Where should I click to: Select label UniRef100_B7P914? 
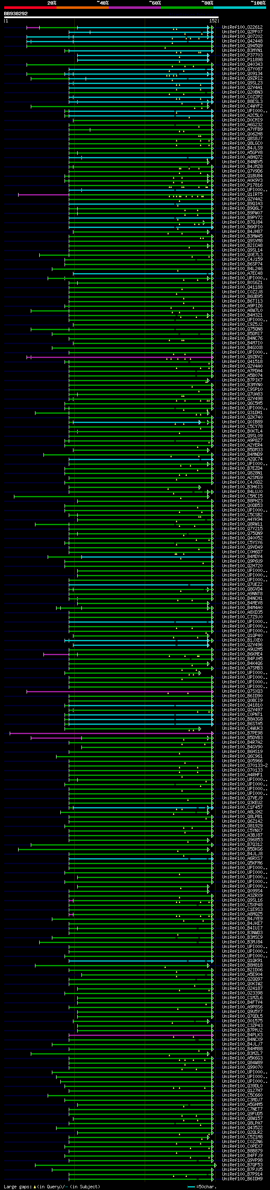coord(242,1174)
